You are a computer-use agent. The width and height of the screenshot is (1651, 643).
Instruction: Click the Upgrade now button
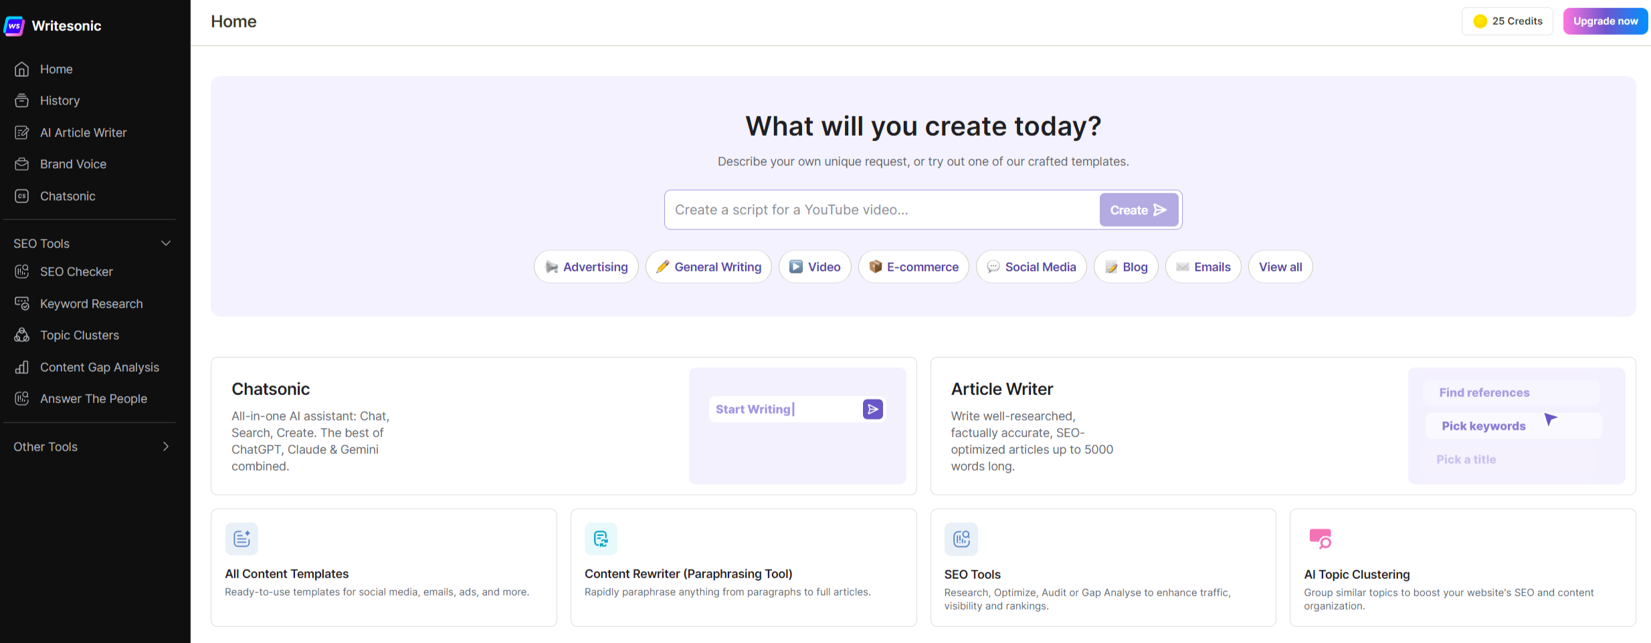(x=1606, y=21)
